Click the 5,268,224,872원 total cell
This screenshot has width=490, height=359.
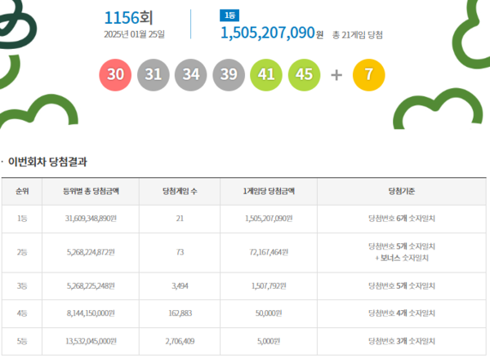[x=91, y=252]
